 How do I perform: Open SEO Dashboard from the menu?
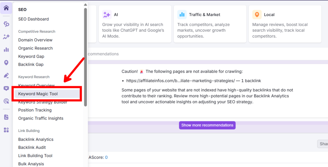(x=33, y=19)
